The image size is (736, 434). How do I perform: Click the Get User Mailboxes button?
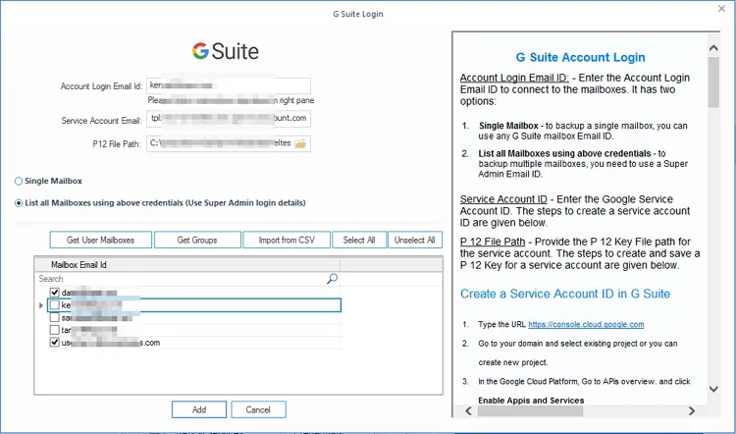pos(100,240)
